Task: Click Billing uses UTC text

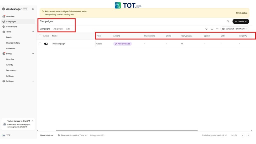Action: click(97, 135)
